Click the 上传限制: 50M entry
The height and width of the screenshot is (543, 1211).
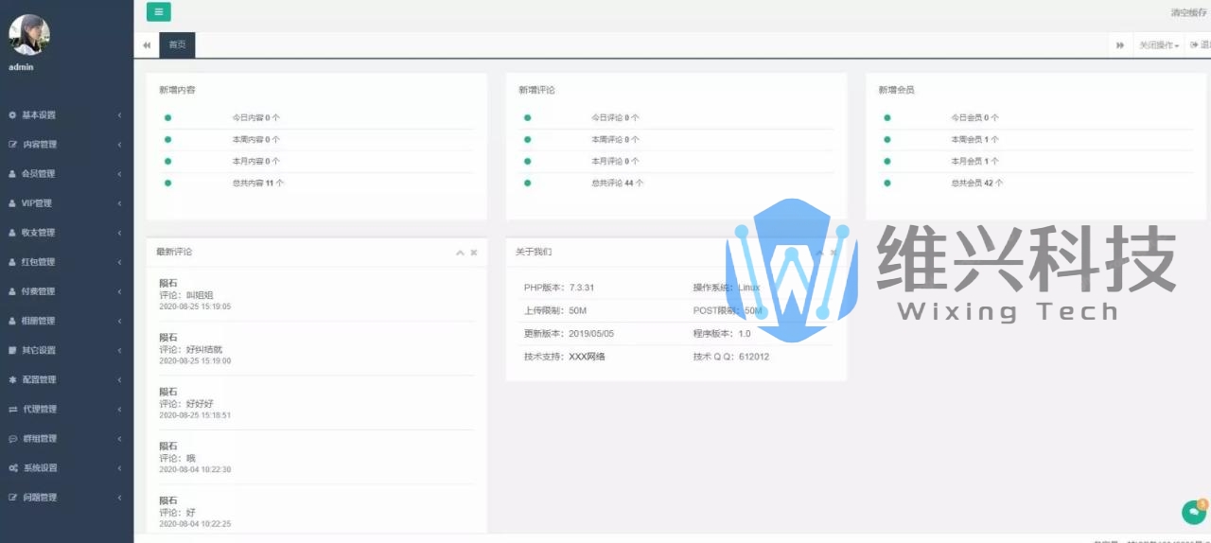coord(555,310)
